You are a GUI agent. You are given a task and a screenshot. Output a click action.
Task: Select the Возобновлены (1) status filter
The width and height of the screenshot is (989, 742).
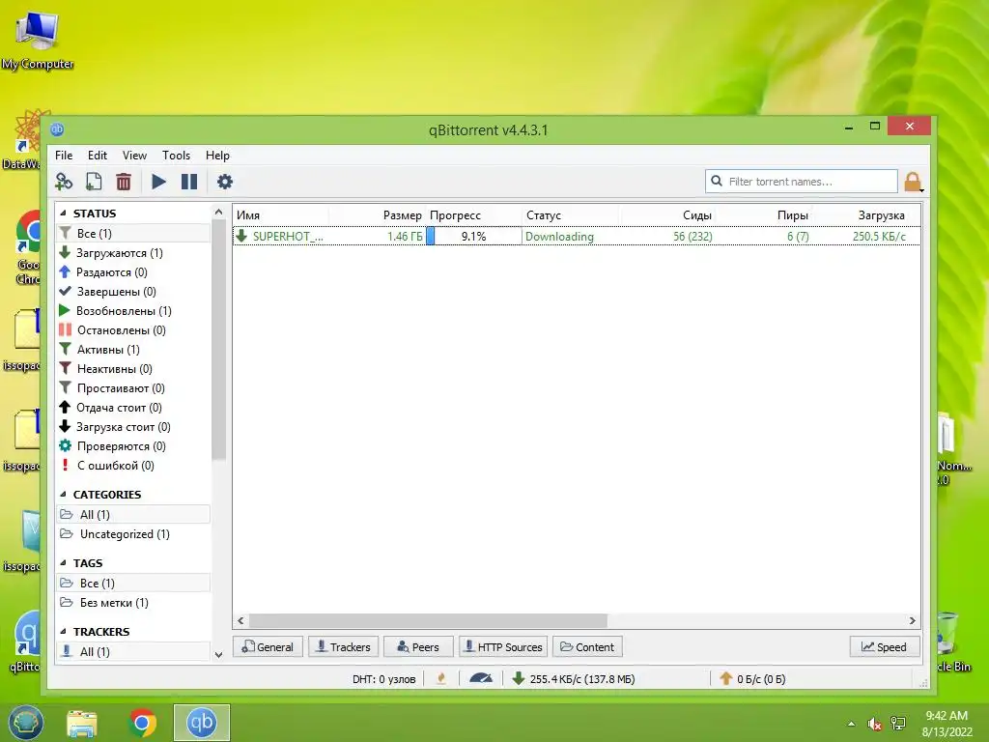tap(133, 311)
